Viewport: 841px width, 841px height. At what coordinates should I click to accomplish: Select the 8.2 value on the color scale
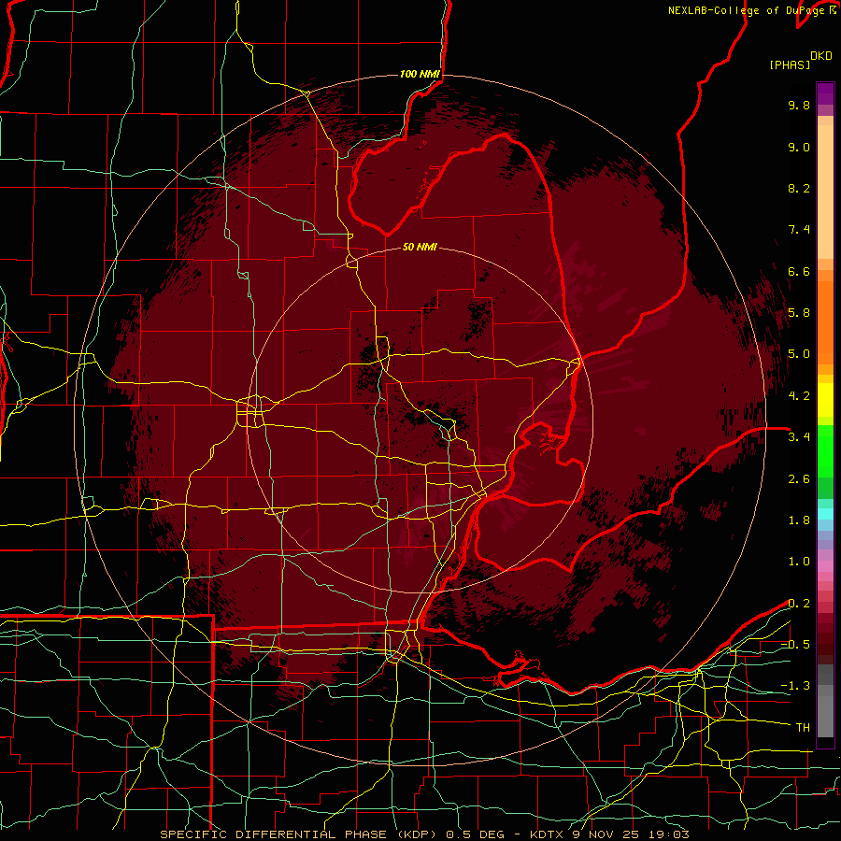pyautogui.click(x=799, y=188)
